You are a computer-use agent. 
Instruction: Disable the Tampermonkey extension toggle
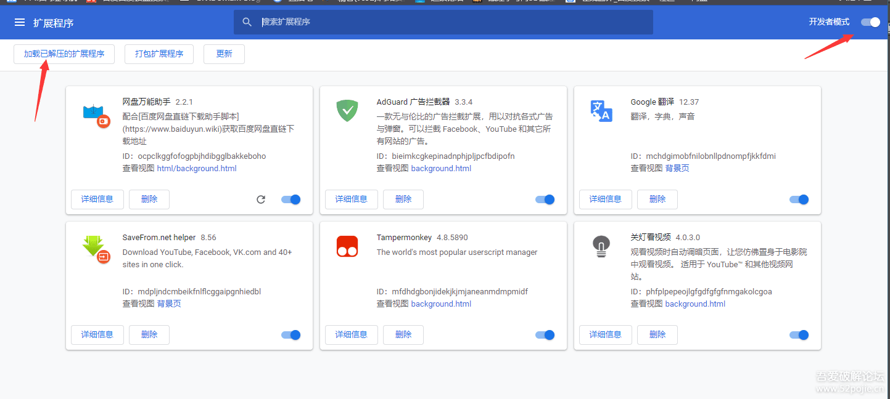(545, 335)
